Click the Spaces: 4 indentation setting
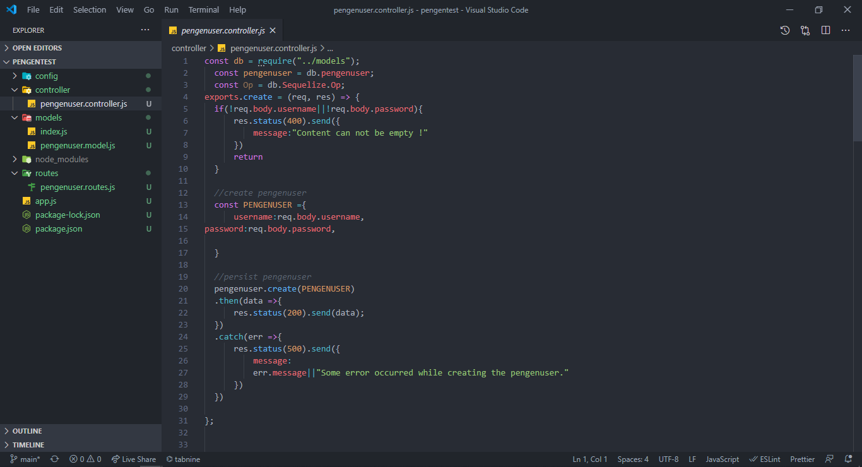This screenshot has width=862, height=467. [633, 459]
